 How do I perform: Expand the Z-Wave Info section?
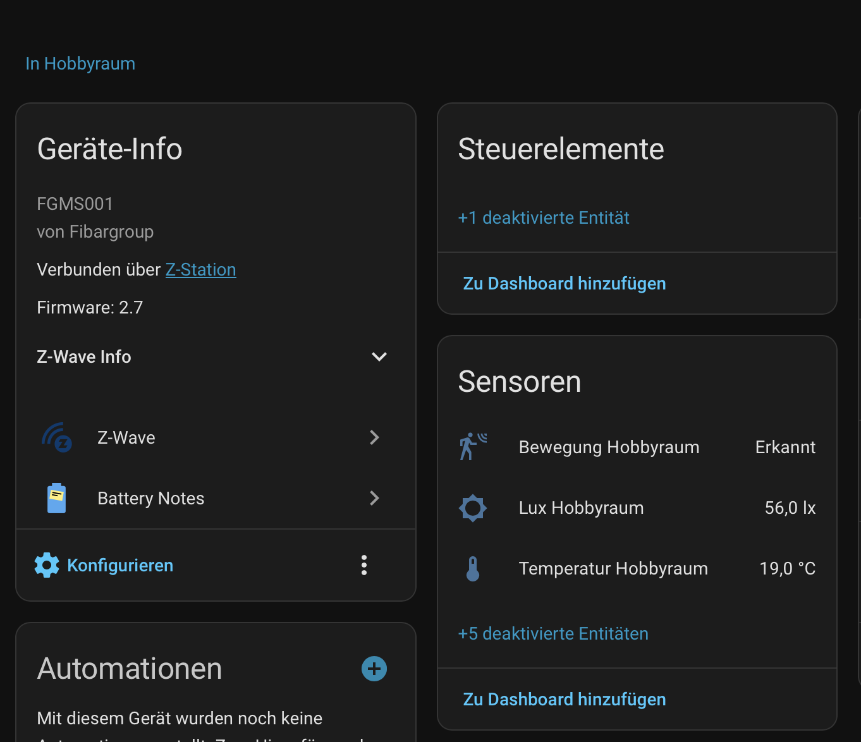pos(379,356)
